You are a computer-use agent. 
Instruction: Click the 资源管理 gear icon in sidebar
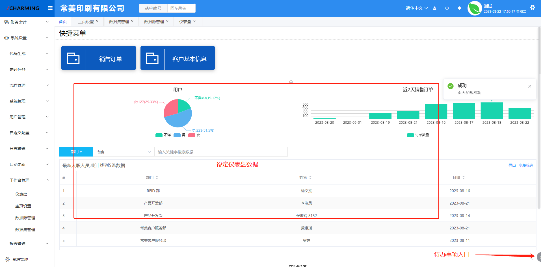(7, 259)
